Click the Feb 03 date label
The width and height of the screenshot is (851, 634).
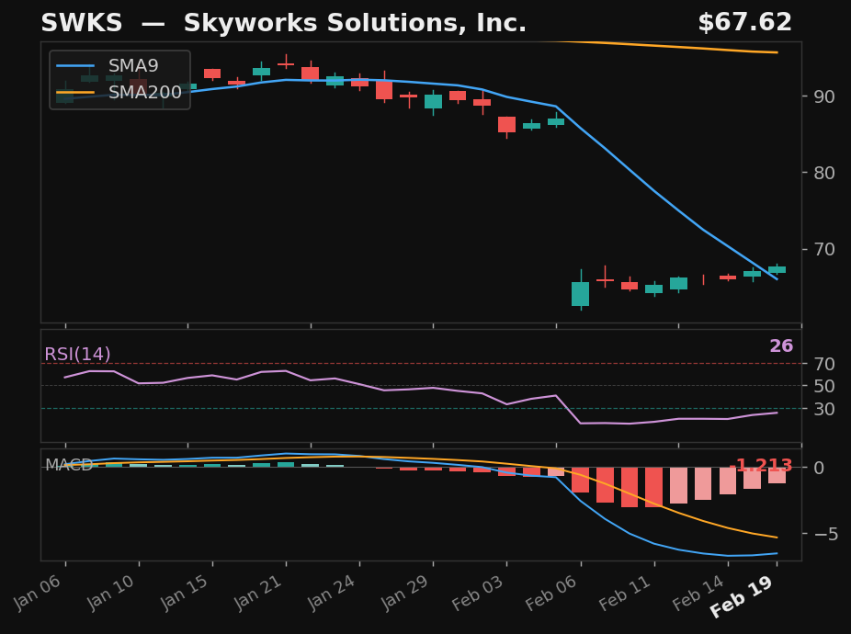[477, 594]
